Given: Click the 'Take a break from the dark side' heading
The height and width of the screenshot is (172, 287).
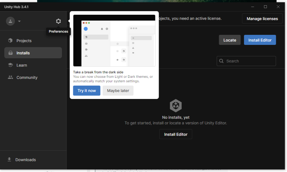Looking at the screenshot, I should pyautogui.click(x=98, y=72).
